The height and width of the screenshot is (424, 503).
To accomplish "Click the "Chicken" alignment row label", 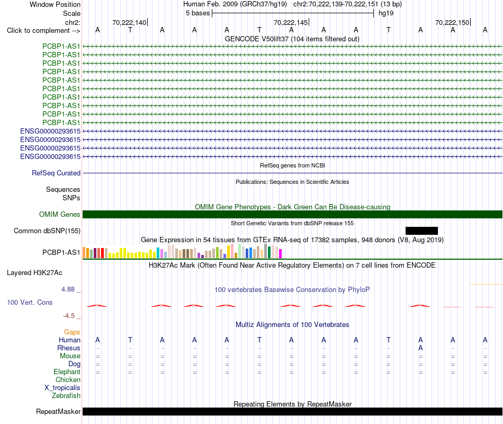I will pyautogui.click(x=68, y=379).
